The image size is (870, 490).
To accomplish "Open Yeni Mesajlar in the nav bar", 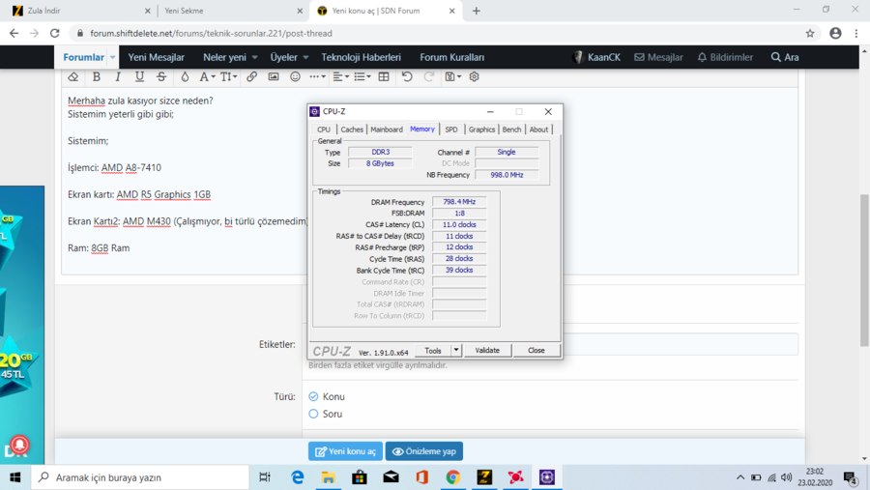I will click(156, 57).
